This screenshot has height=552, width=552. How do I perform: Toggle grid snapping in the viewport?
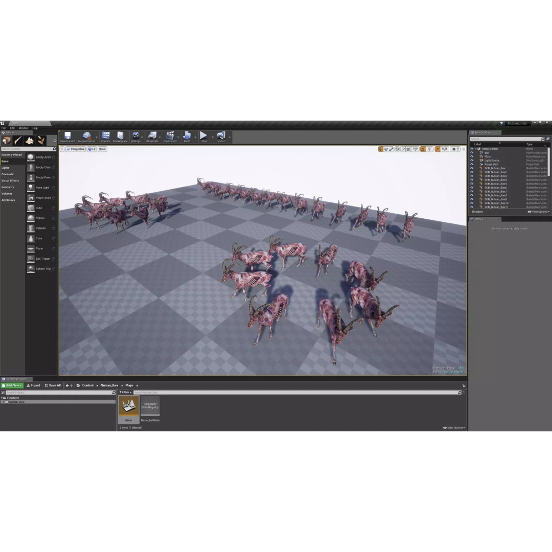pos(408,149)
